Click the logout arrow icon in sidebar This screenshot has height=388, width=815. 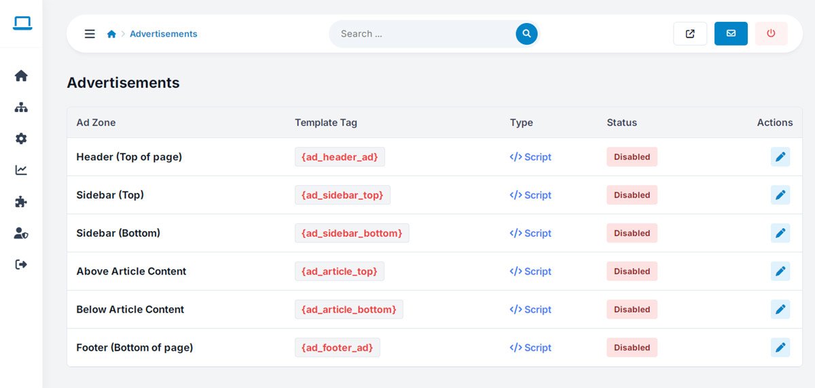(x=21, y=264)
